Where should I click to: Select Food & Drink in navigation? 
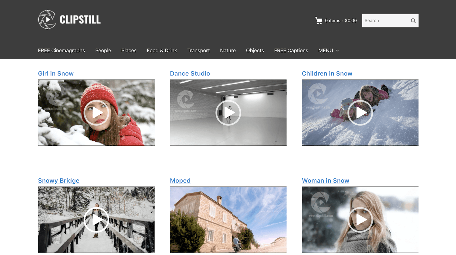[162, 51]
